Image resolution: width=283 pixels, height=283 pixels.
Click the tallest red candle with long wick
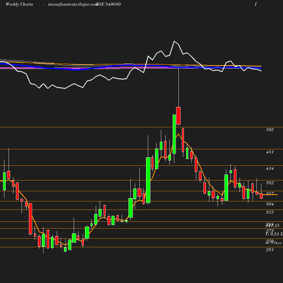click(x=178, y=115)
